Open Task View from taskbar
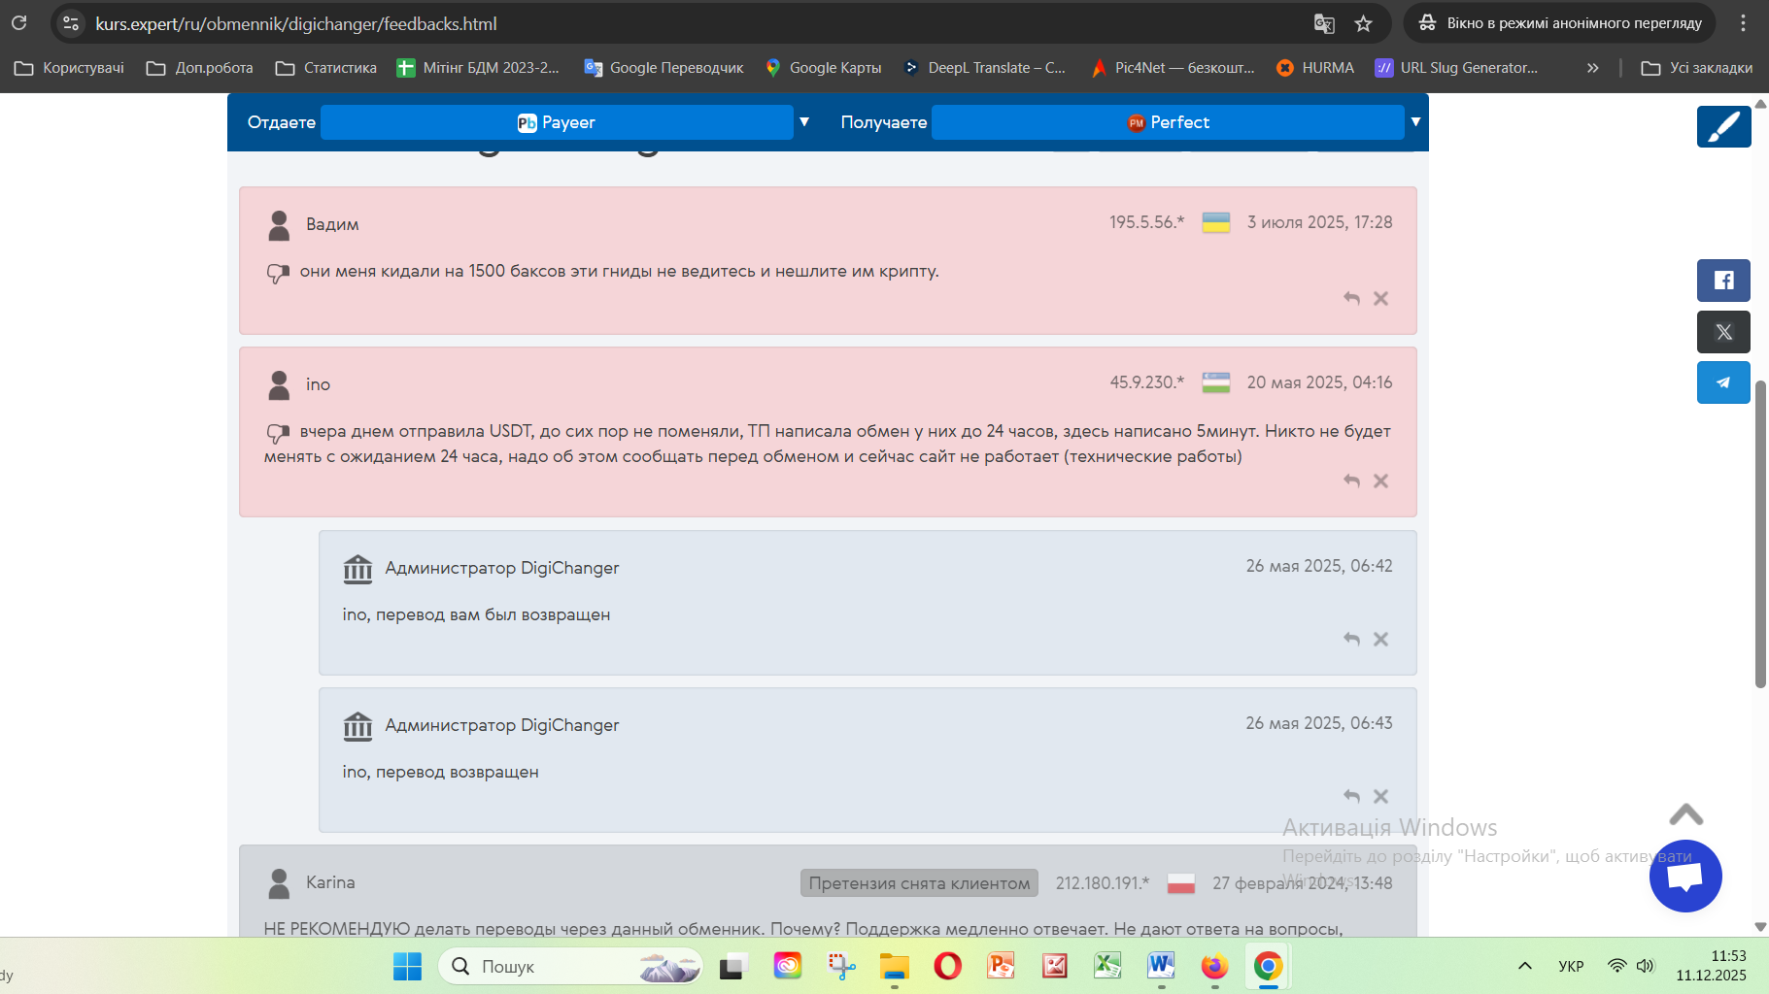 pyautogui.click(x=734, y=967)
